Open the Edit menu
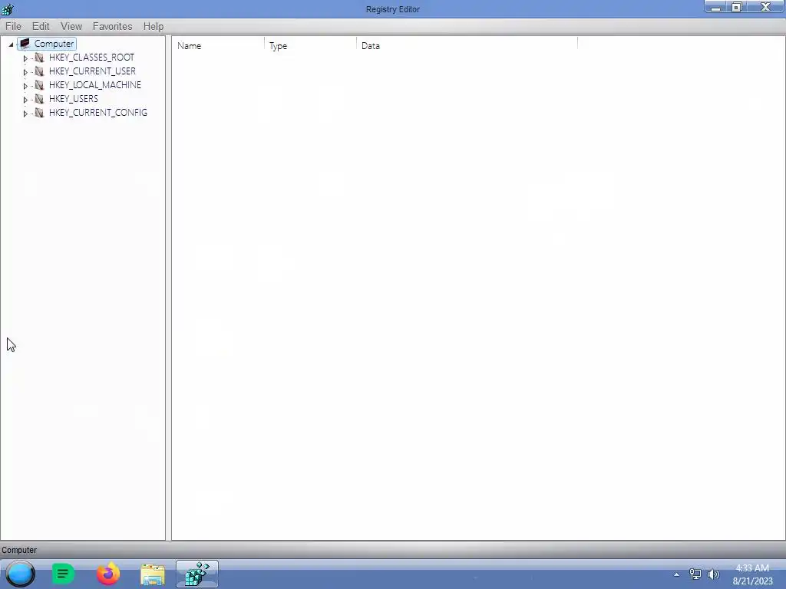 point(41,26)
